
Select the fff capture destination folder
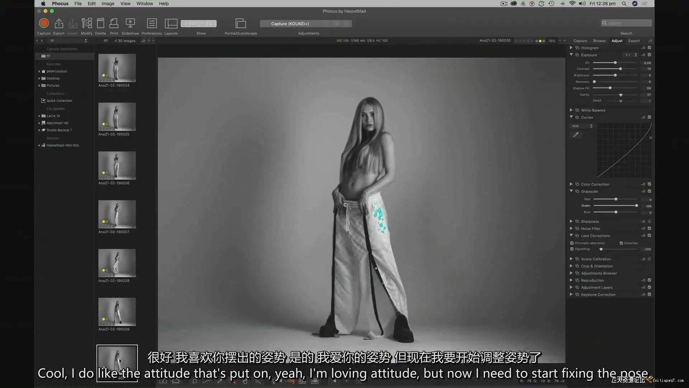65,56
